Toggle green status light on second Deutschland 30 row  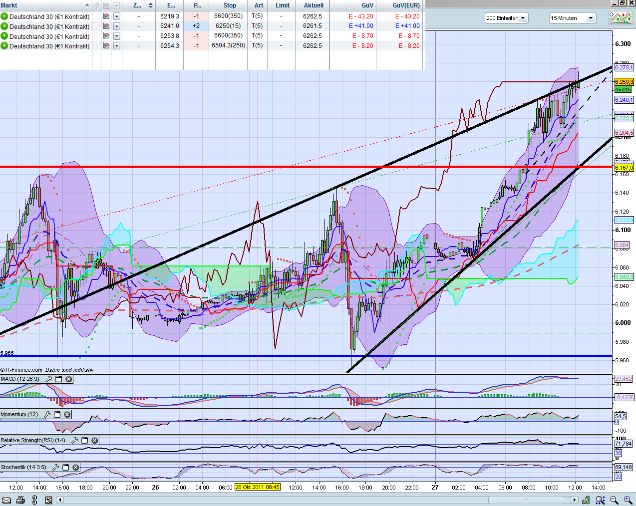[x=3, y=26]
